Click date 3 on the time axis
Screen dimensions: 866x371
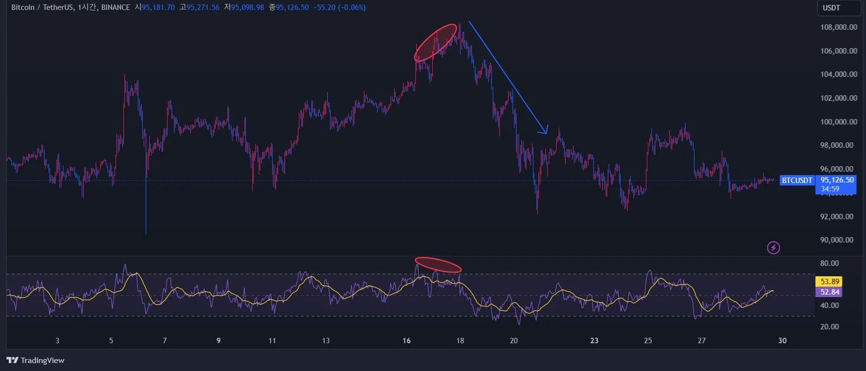pos(58,341)
